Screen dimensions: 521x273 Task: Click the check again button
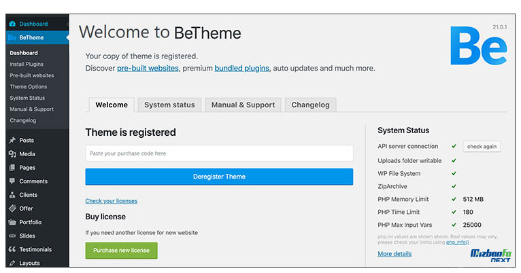click(482, 147)
